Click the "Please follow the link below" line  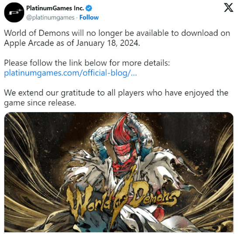(87, 63)
